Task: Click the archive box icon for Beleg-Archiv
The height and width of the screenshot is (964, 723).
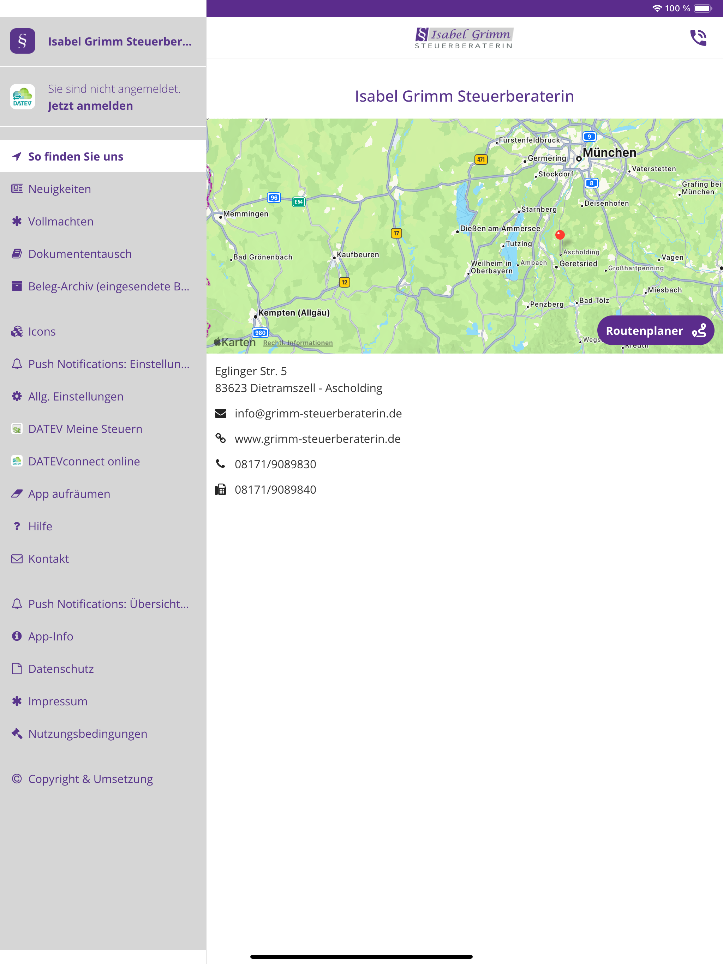Action: click(x=17, y=286)
